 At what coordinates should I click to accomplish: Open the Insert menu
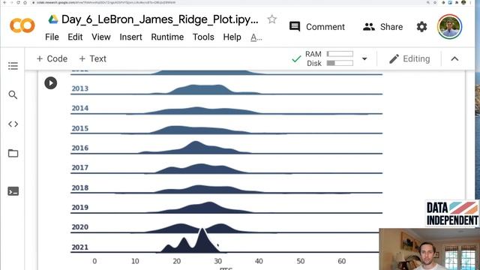coord(130,37)
